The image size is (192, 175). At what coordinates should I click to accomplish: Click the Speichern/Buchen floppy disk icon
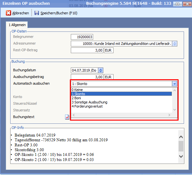[37, 13]
